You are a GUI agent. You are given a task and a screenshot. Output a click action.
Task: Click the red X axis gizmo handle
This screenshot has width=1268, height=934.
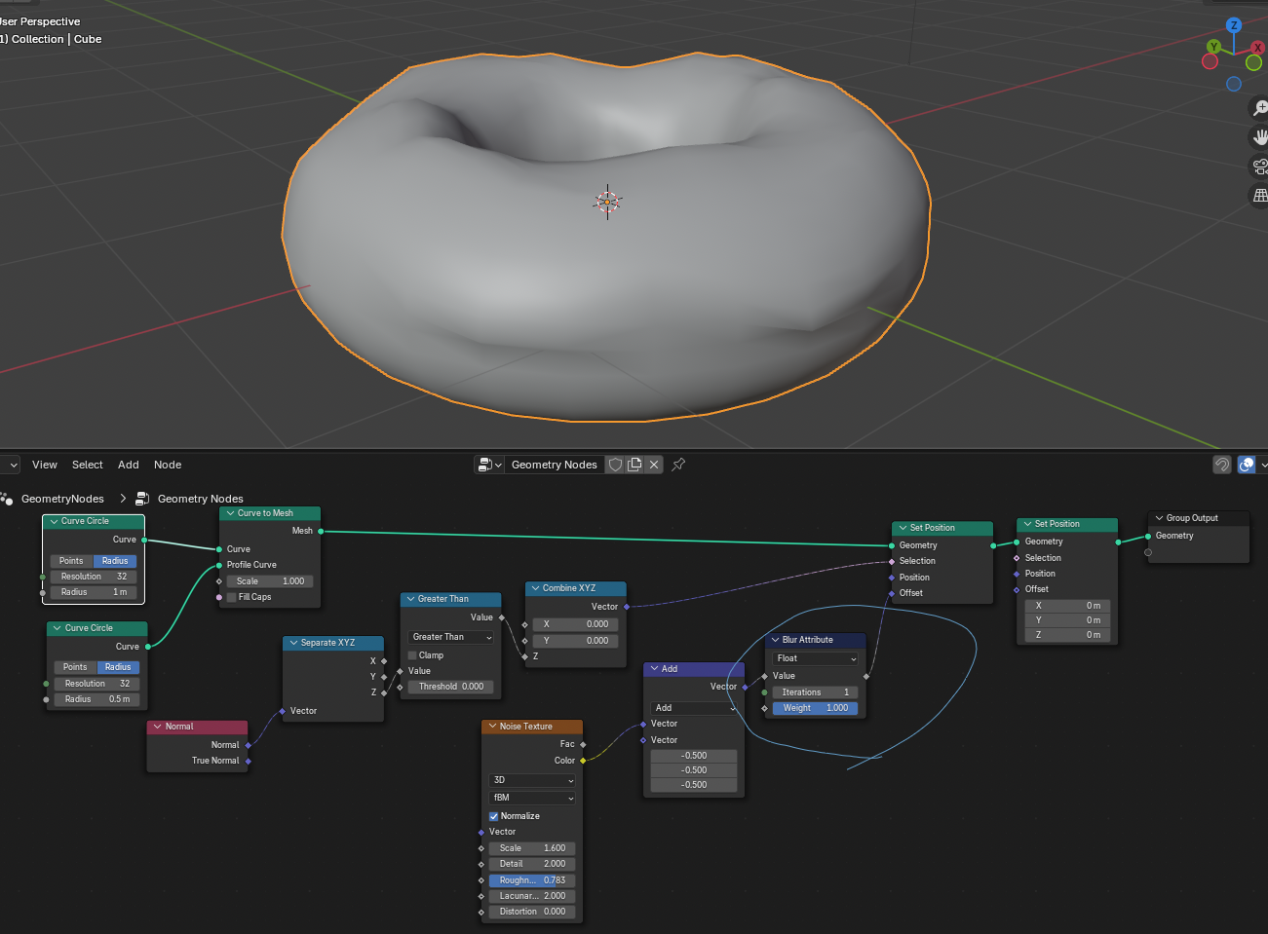coord(1257,47)
